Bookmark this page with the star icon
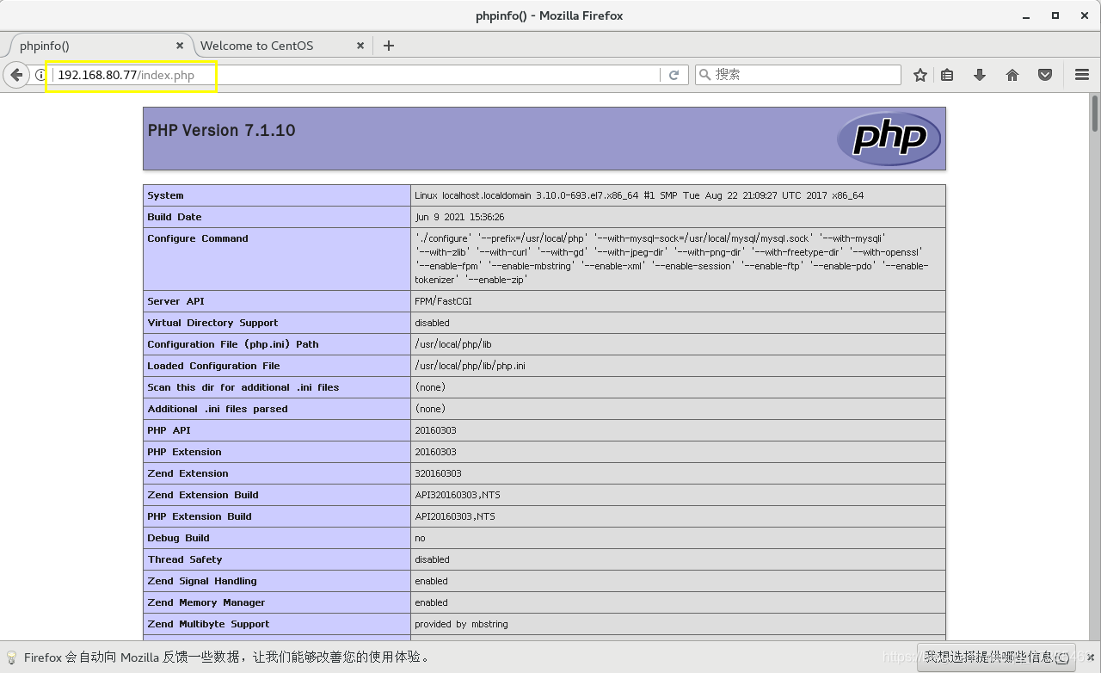The width and height of the screenshot is (1101, 673). tap(920, 75)
